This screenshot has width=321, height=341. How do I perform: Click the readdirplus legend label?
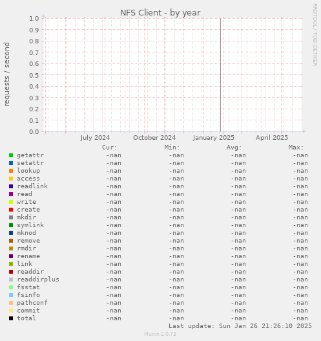coord(38,280)
